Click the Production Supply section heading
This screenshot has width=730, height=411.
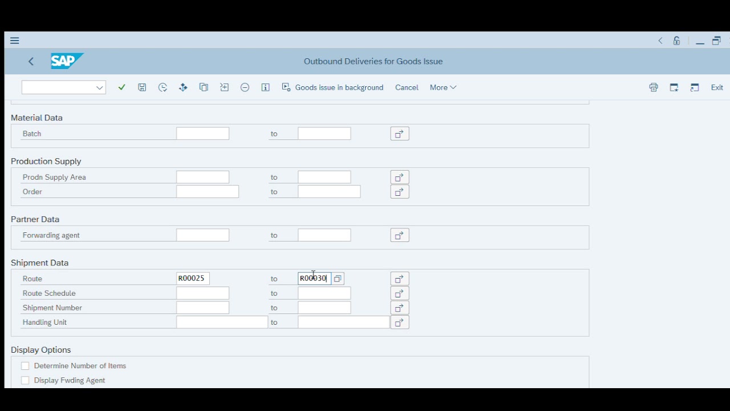46,162
